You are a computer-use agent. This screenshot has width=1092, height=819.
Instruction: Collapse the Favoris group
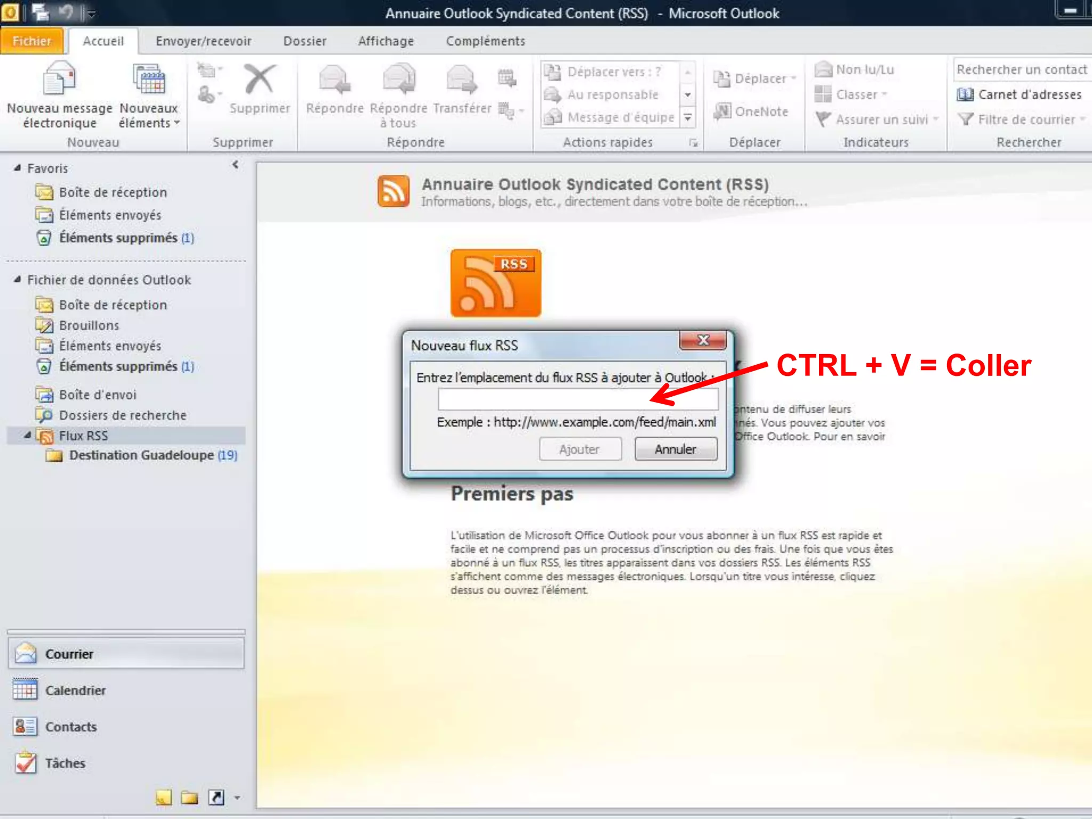(17, 168)
